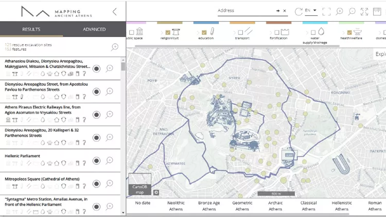Open the full extent expand tool

(364, 11)
